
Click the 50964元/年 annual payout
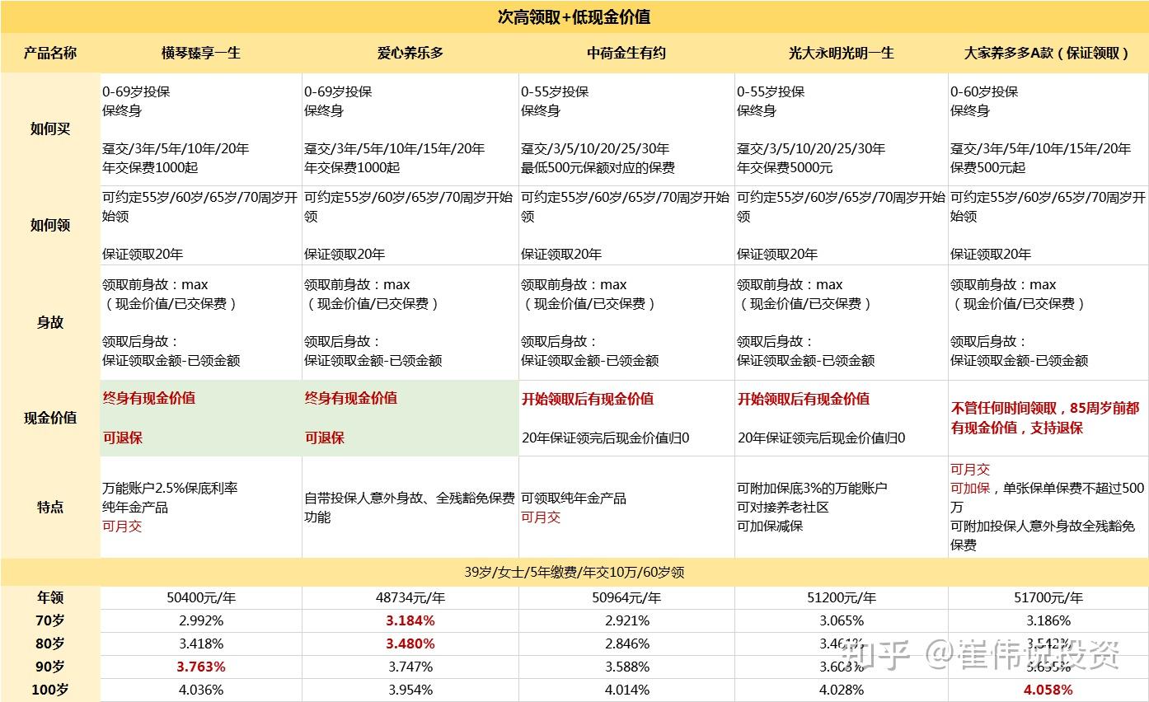pos(626,597)
